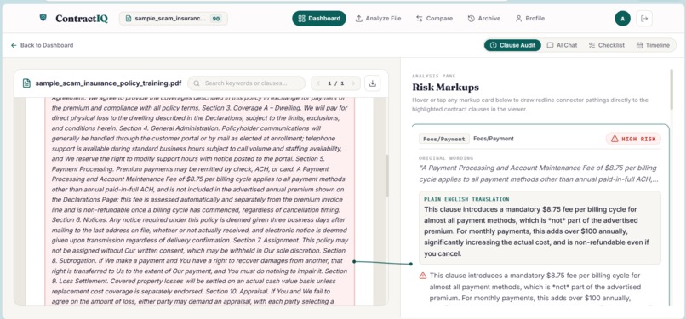Click the Analyze File upload icon

pyautogui.click(x=359, y=19)
